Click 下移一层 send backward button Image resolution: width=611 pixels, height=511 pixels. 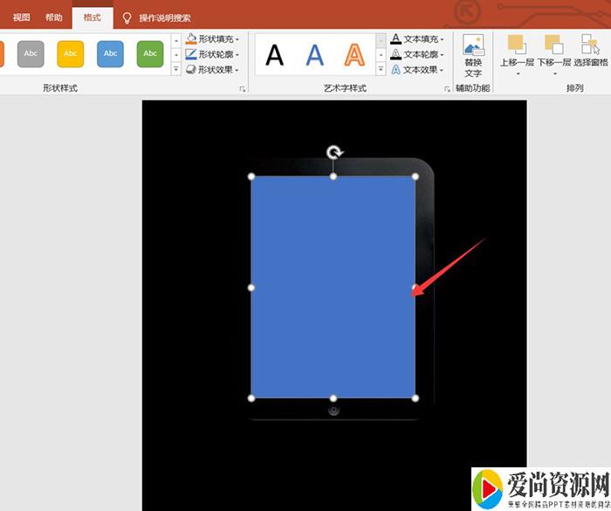tap(553, 51)
